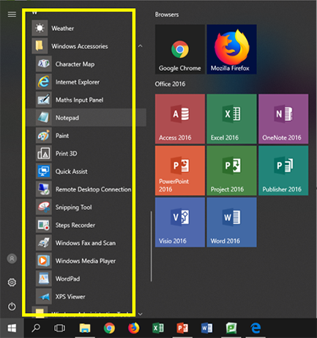Open the Mozilla Firefox tile

click(231, 49)
